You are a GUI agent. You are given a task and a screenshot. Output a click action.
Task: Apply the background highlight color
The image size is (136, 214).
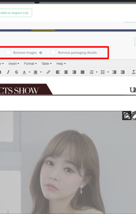35,72
